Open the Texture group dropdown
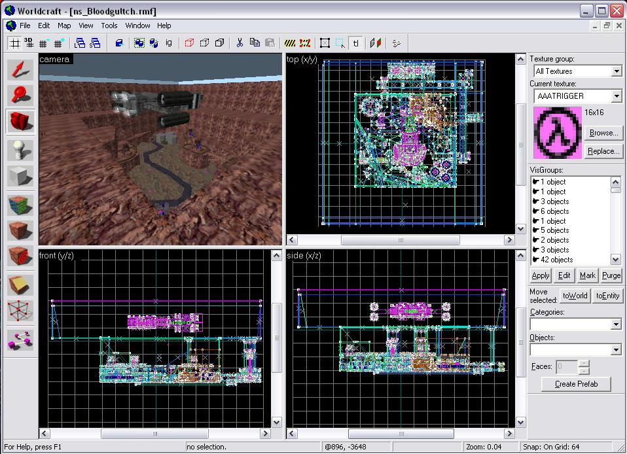Image resolution: width=627 pixels, height=454 pixels. [x=617, y=71]
